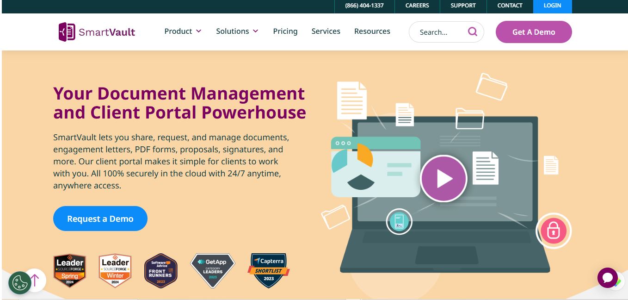The height and width of the screenshot is (300, 628).
Task: Click the SourceForge Leader Spring 2024 badge
Action: [x=70, y=270]
